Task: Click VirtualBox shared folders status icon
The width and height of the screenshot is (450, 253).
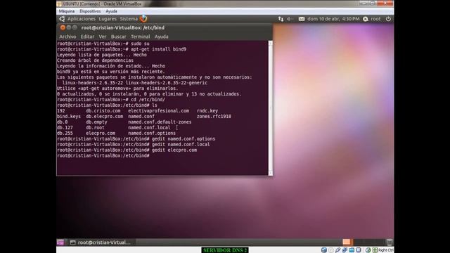Action: [x=352, y=250]
